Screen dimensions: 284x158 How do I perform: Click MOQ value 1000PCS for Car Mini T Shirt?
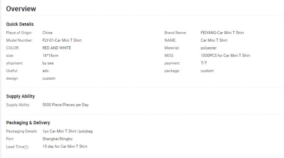pyautogui.click(x=225, y=56)
